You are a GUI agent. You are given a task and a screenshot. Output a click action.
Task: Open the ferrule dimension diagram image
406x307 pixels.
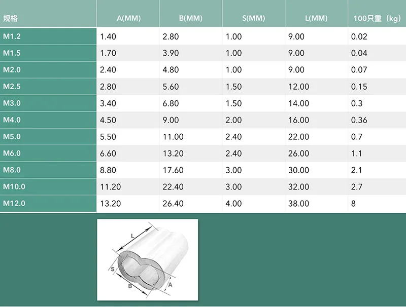pos(148,260)
